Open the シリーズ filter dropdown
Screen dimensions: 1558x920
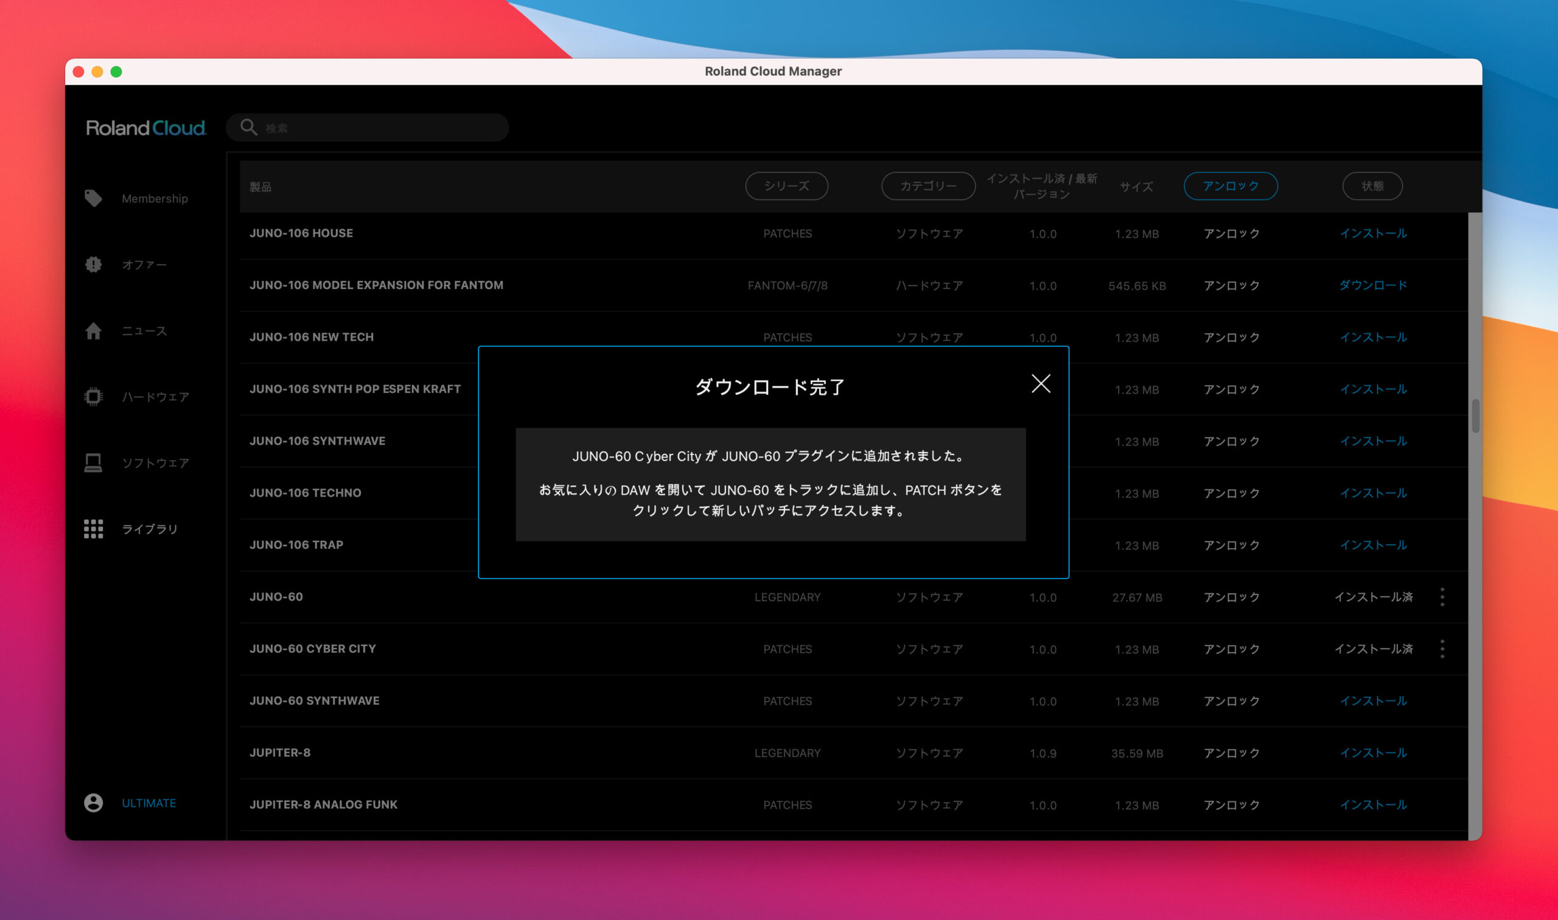point(787,186)
